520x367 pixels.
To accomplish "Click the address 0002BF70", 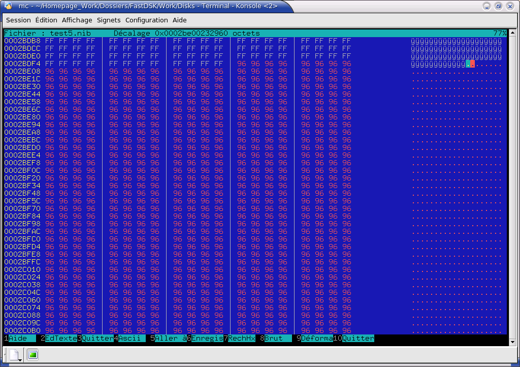I will pos(22,209).
